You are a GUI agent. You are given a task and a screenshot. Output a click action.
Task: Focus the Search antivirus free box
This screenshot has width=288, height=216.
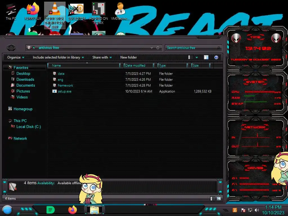coord(193,48)
